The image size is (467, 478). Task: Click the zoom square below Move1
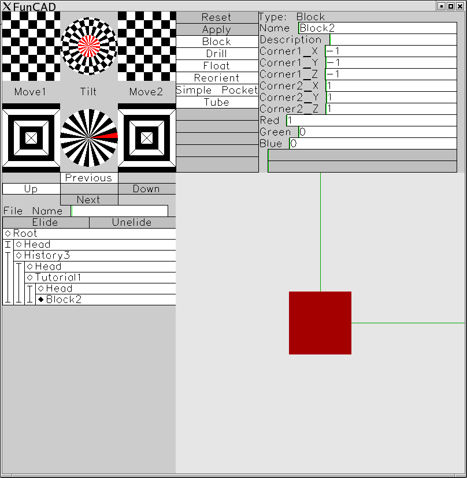31,138
